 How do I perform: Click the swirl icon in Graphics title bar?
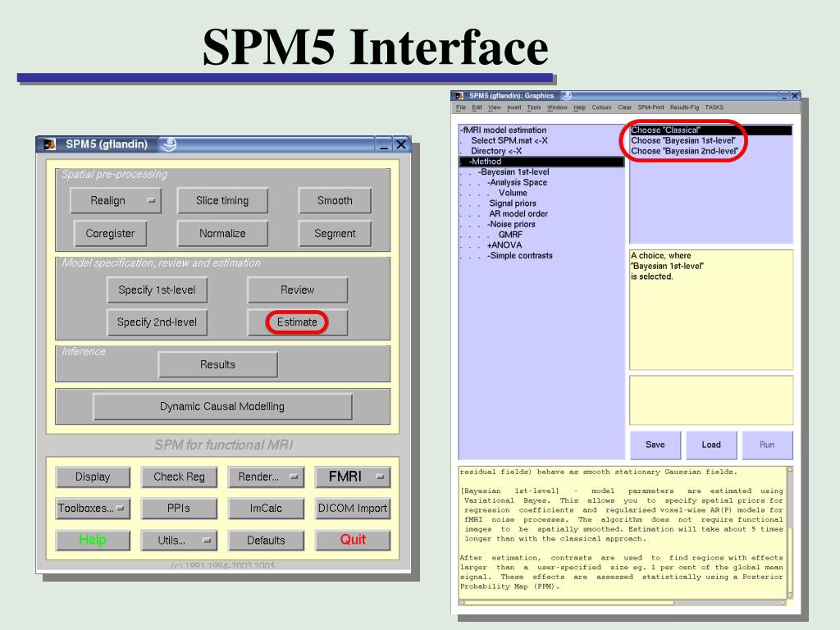[x=568, y=95]
